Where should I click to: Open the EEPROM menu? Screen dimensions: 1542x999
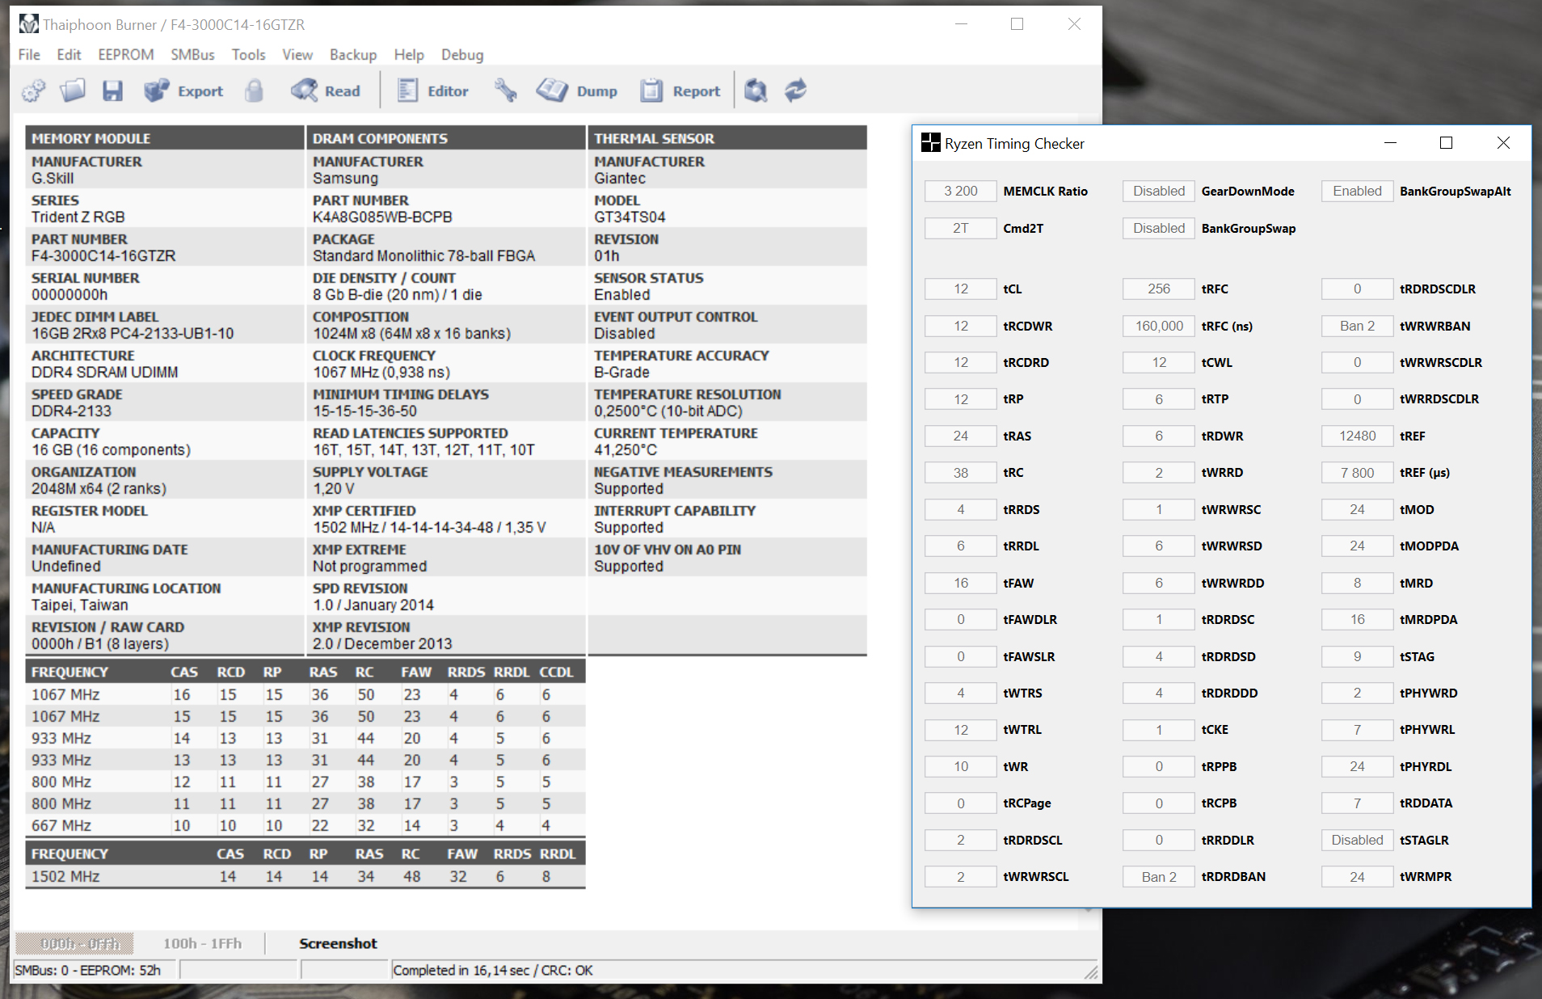(x=126, y=54)
